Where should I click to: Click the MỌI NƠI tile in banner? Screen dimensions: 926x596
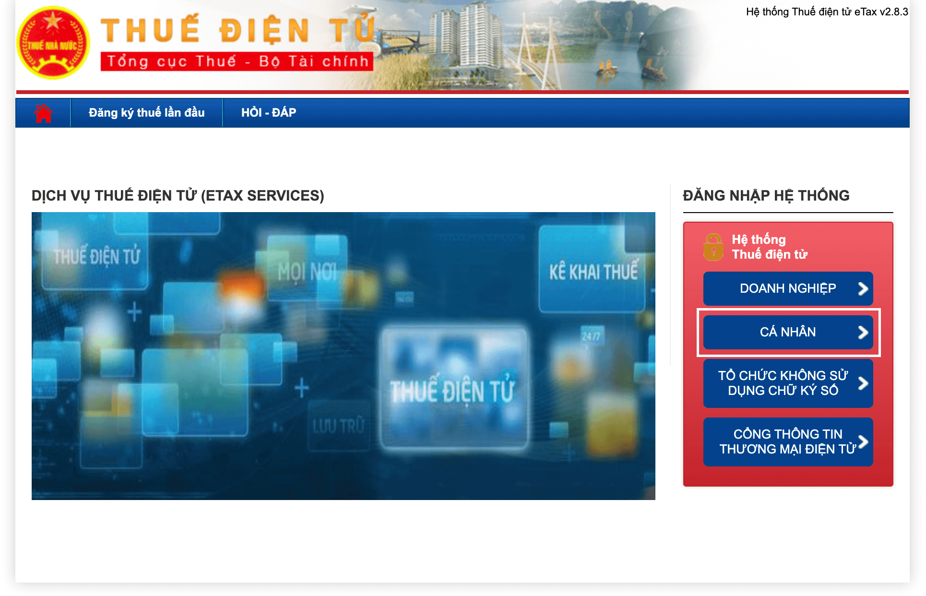[307, 272]
